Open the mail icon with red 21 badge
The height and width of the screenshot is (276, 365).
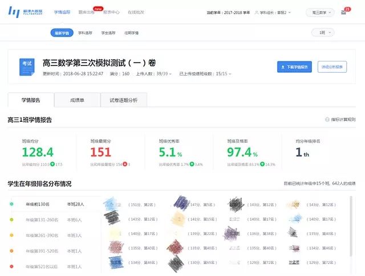point(343,13)
